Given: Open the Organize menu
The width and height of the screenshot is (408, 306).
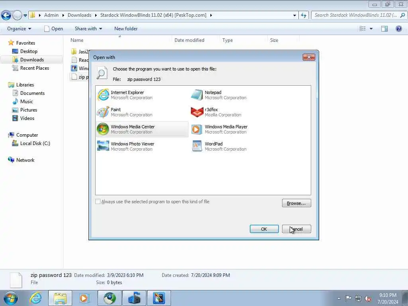Looking at the screenshot, I should click(x=19, y=29).
